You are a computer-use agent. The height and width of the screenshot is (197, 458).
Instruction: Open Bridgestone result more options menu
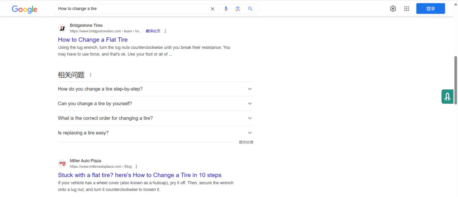[x=165, y=31]
